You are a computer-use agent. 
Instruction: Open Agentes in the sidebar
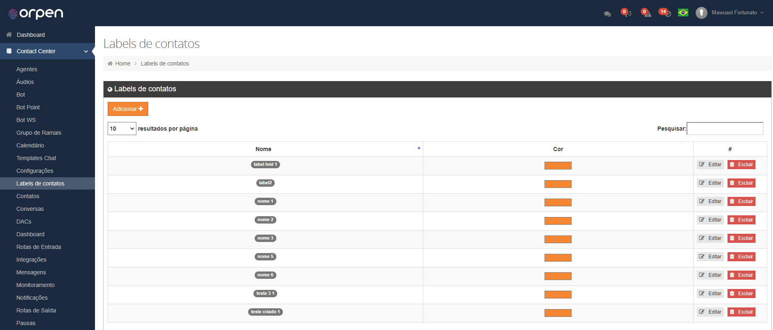coord(27,69)
